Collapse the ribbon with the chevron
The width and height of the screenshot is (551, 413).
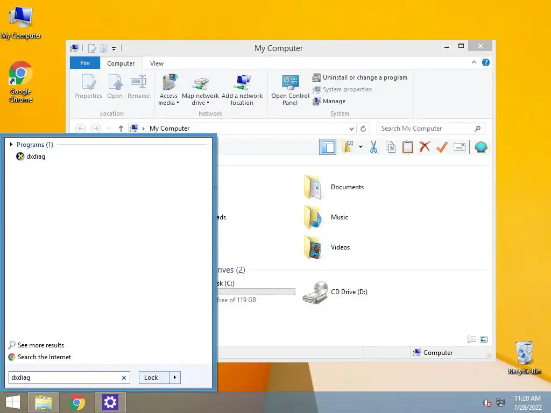pos(474,62)
